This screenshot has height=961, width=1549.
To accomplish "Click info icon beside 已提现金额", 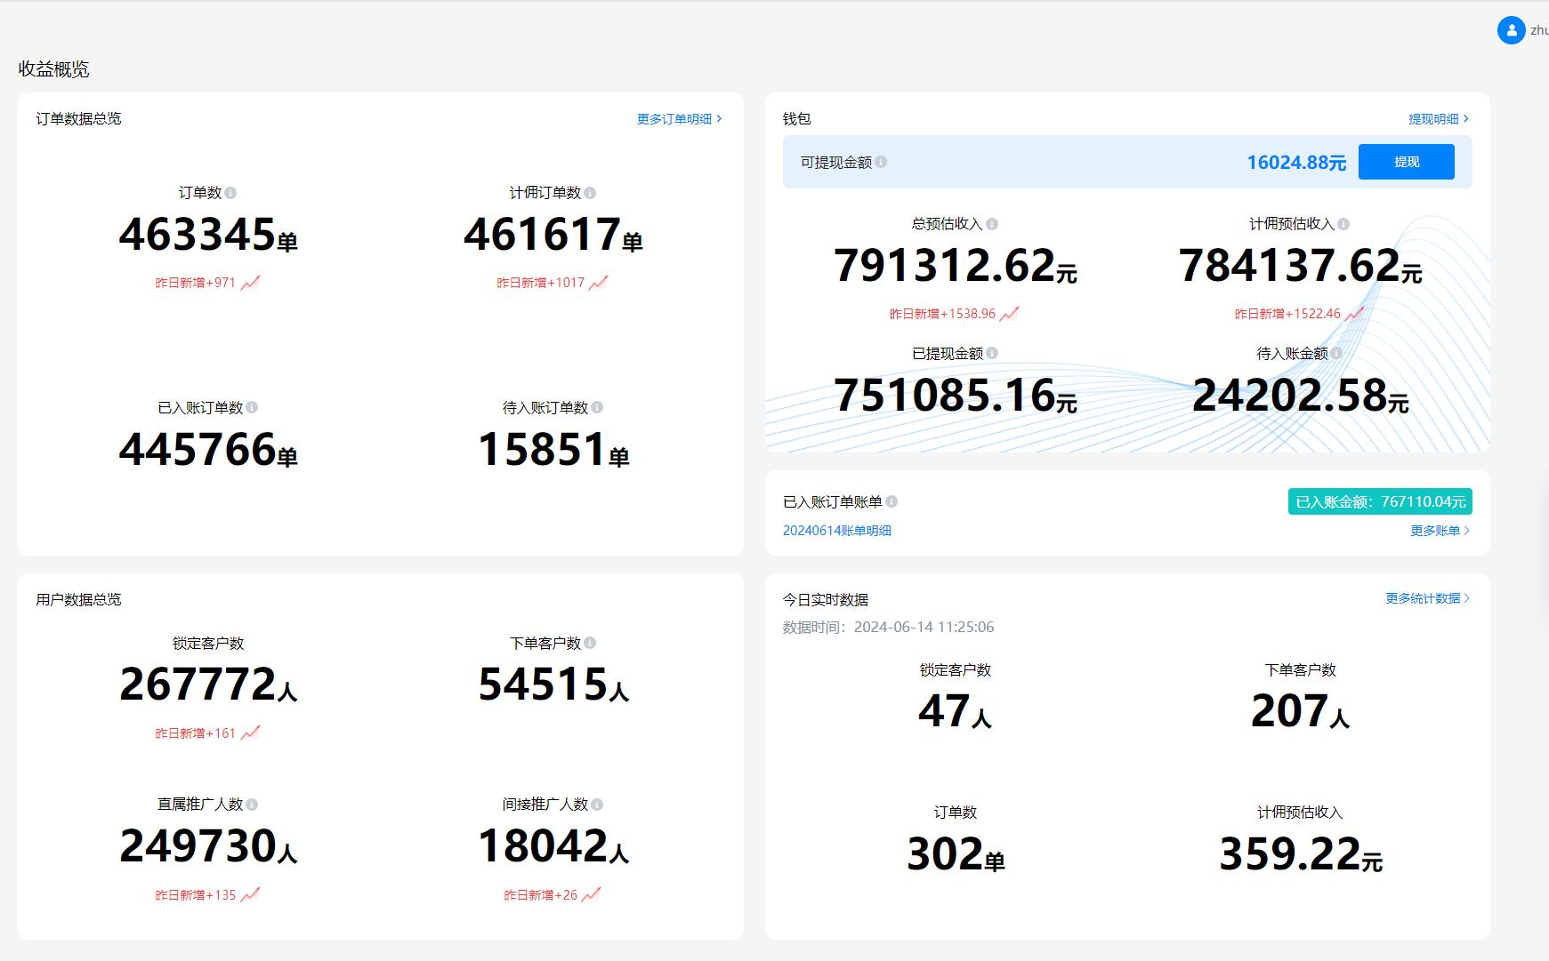I will point(992,353).
